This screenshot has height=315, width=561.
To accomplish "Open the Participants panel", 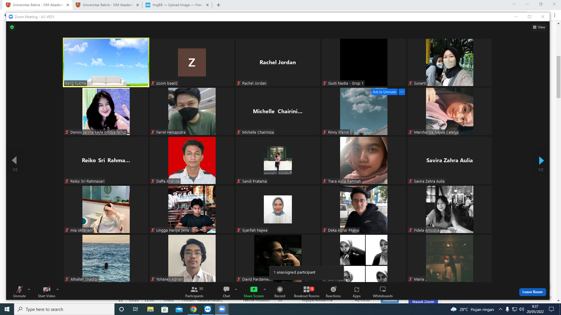I will click(x=194, y=292).
